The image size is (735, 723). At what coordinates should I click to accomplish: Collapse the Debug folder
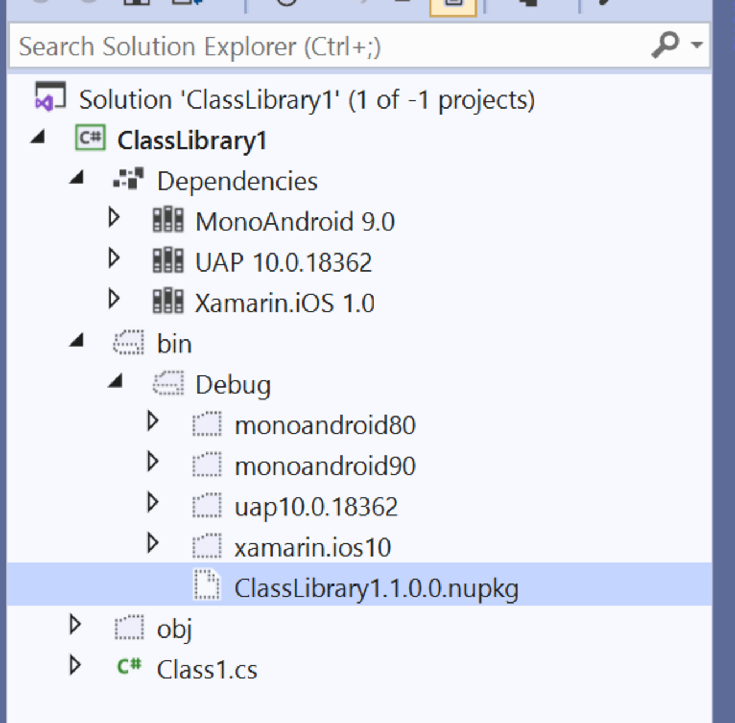[x=116, y=382]
